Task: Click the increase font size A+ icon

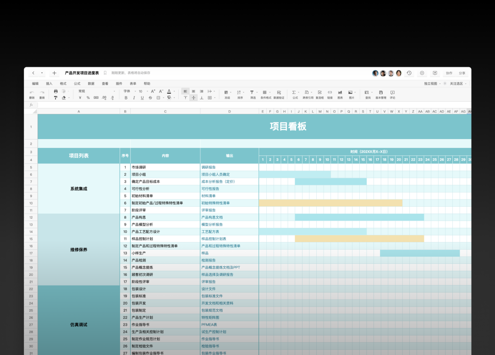Action: coord(153,91)
